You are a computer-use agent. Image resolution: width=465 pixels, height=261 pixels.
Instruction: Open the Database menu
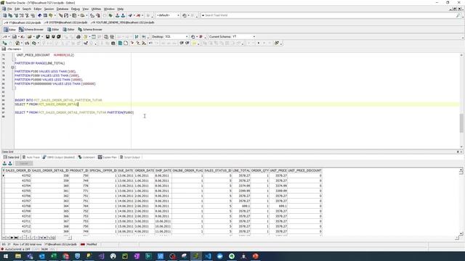coord(62,9)
